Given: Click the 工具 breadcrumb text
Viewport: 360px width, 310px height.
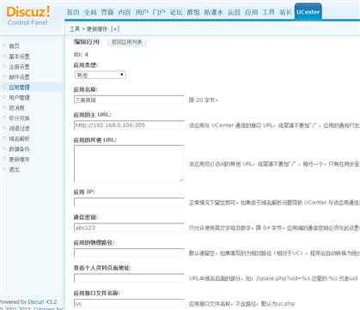Looking at the screenshot, I should pyautogui.click(x=75, y=29).
